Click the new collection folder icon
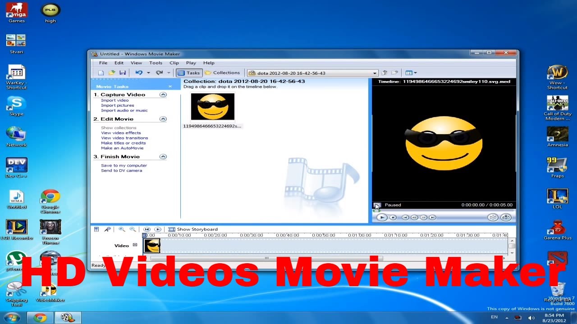This screenshot has height=324, width=577. pos(394,73)
